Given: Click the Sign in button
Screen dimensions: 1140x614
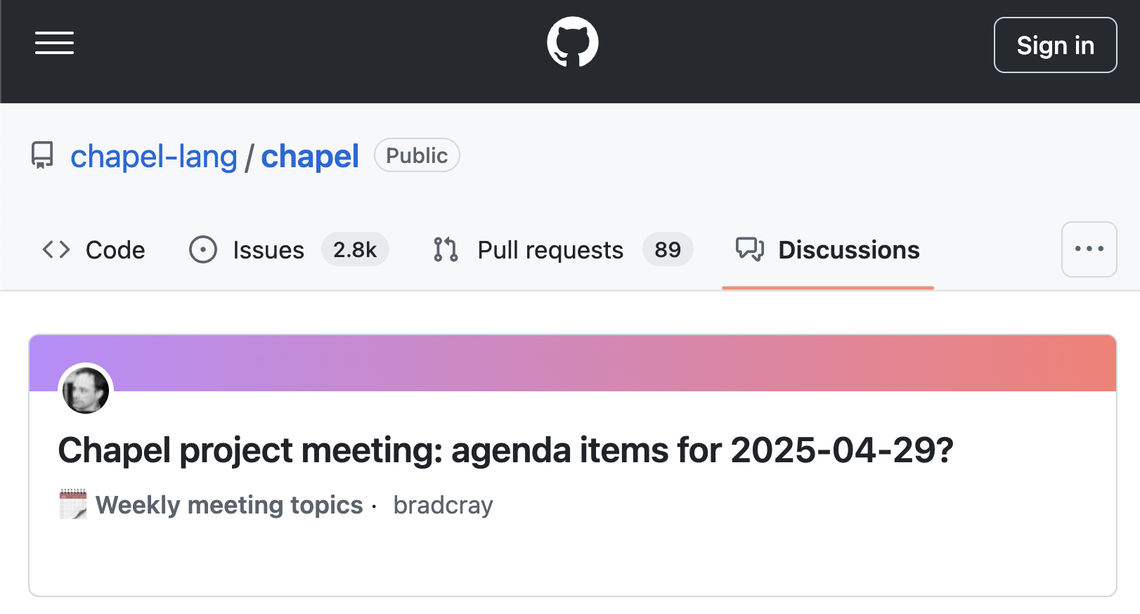Looking at the screenshot, I should click(1056, 45).
